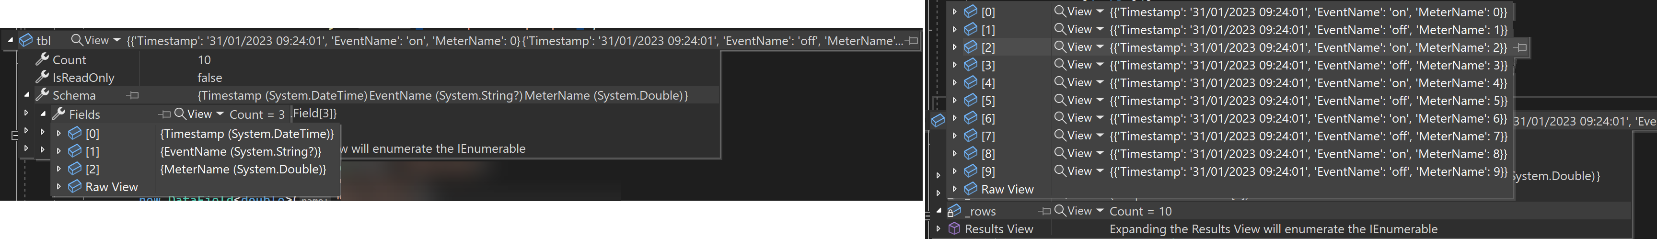Click the tbl variable cube icon
This screenshot has height=239, width=1657.
[26, 41]
